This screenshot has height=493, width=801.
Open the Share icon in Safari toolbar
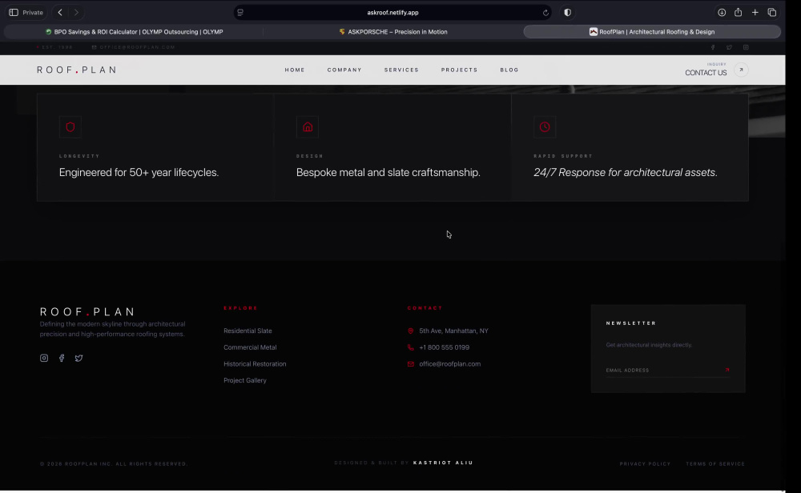739,12
